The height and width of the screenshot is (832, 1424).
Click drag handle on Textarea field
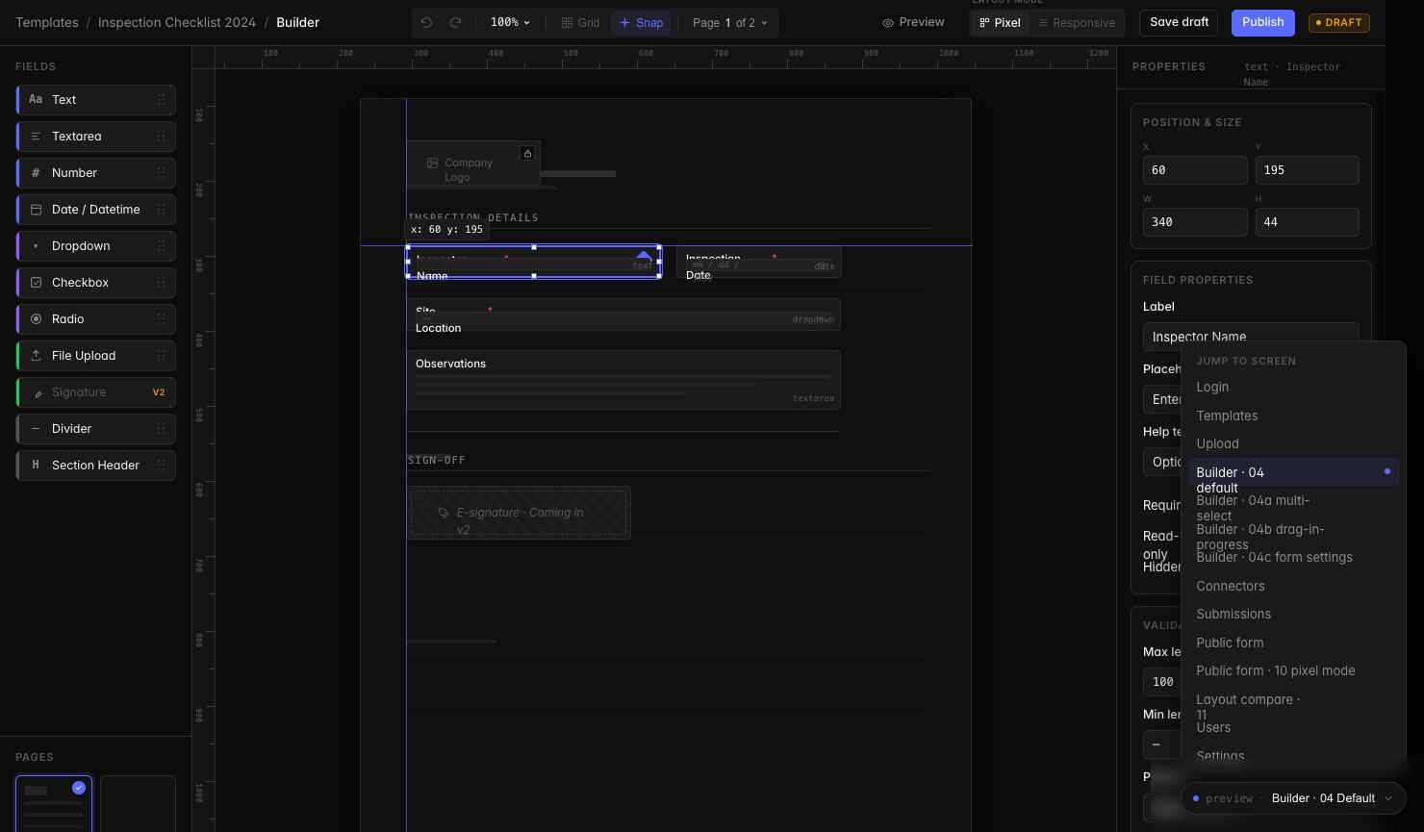pos(161,136)
